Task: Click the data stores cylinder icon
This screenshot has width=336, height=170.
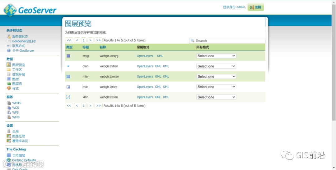Action: click(9, 74)
